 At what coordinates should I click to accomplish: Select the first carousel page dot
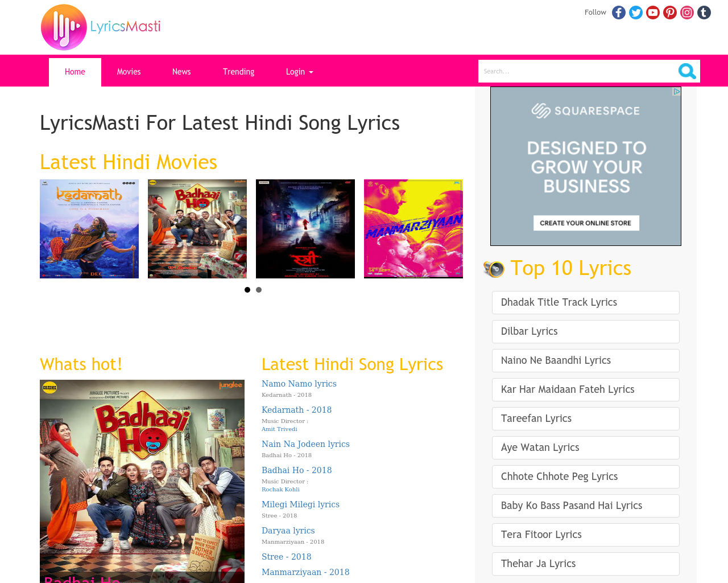247,290
